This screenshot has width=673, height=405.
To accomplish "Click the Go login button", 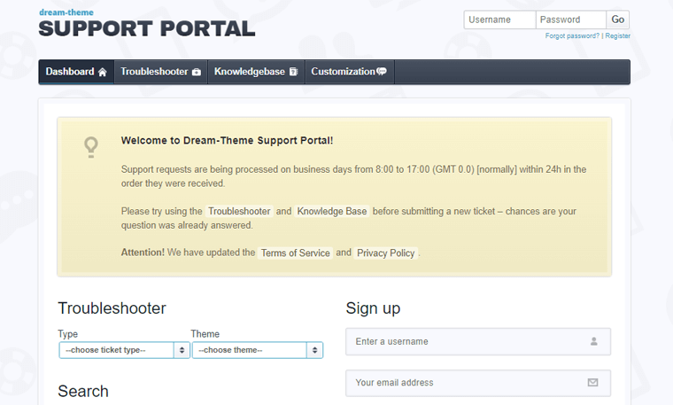I will (617, 19).
